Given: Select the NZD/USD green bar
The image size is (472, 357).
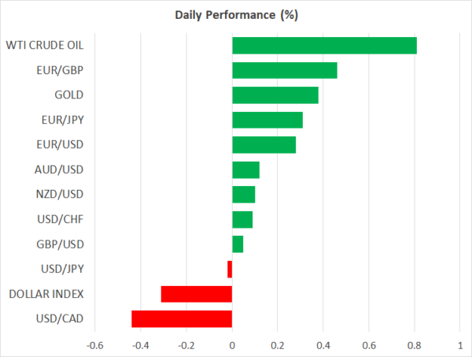Looking at the screenshot, I should point(244,195).
